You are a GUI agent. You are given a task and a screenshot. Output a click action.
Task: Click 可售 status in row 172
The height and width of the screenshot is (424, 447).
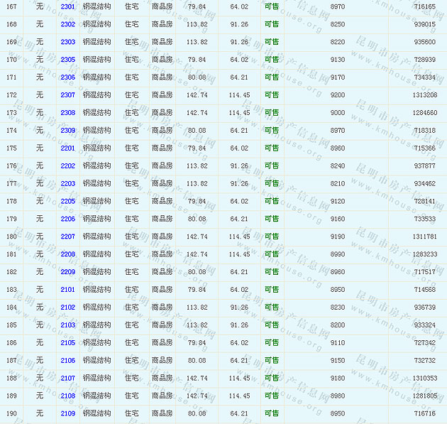pyautogui.click(x=271, y=95)
